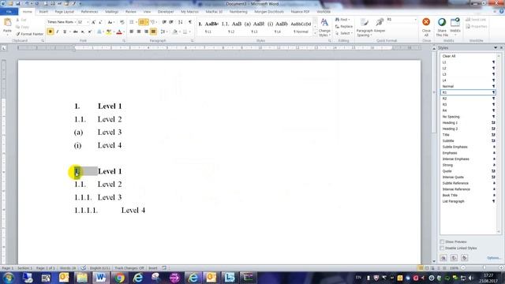Check the Show Preview checkbox

coord(442,241)
